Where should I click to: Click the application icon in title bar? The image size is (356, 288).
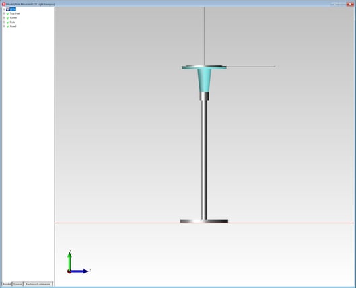tap(3, 4)
